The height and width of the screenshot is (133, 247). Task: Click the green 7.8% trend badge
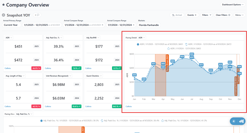(x=76, y=68)
